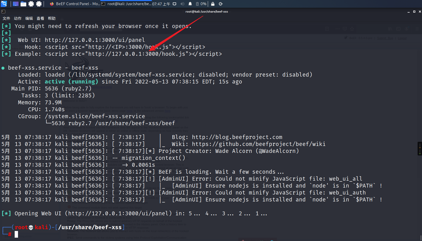Screen dimensions: 422x241
Task: Click the CGroup /system.slice/beef-xss.service path
Action: point(95,116)
